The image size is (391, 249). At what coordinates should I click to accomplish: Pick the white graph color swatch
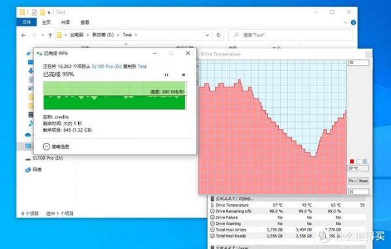coord(358,162)
